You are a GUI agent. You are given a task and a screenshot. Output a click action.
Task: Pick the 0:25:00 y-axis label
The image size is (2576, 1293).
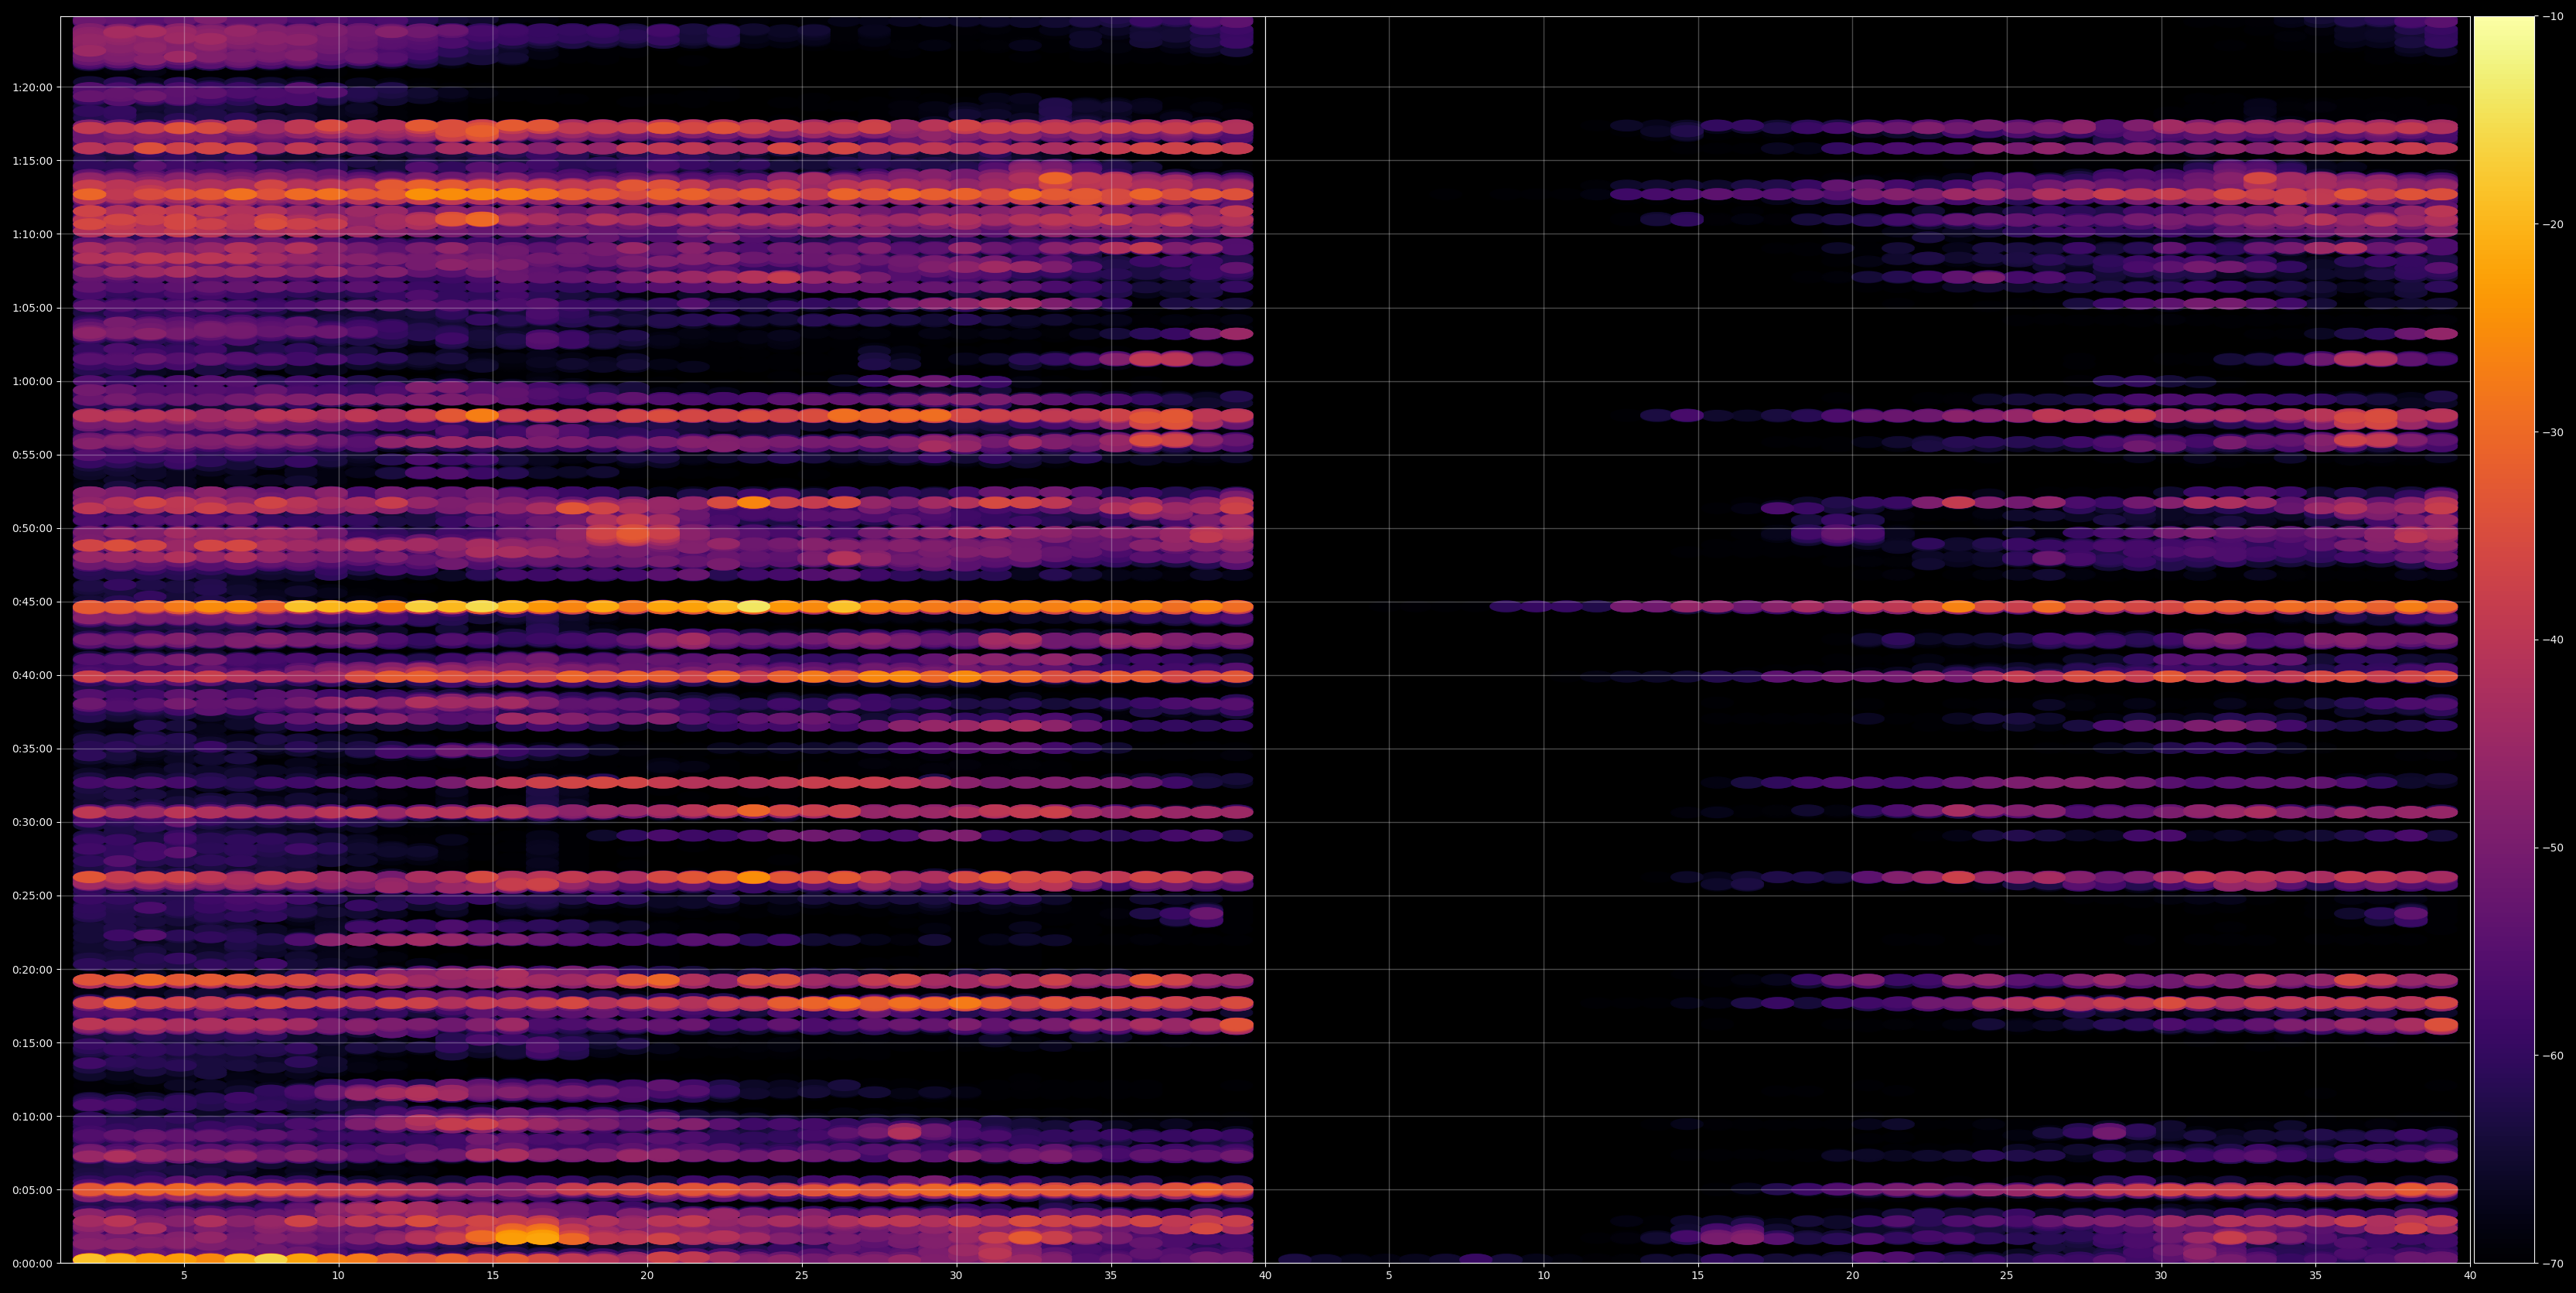(x=32, y=896)
